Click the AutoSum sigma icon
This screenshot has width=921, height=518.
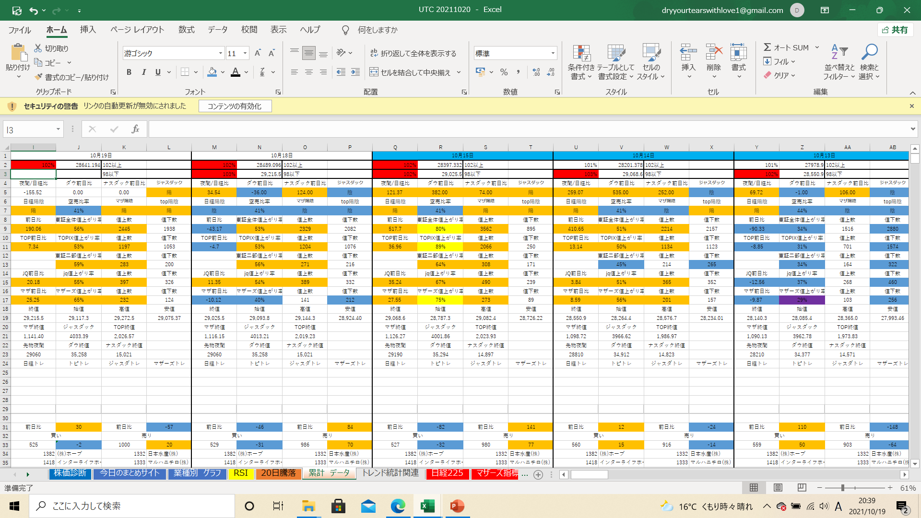(767, 47)
